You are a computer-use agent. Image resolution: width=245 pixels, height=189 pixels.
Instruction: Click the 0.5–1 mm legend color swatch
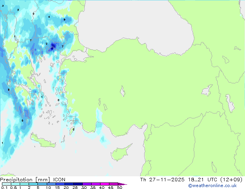point(15,184)
